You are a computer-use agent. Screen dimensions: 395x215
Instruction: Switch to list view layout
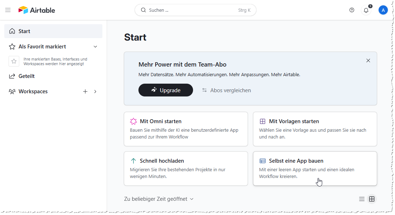point(361,199)
